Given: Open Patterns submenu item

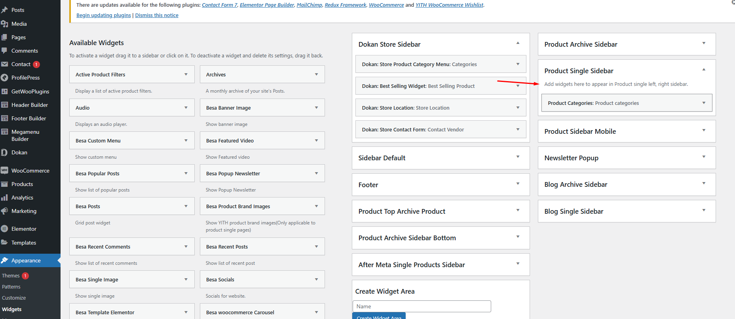Looking at the screenshot, I should click(11, 287).
